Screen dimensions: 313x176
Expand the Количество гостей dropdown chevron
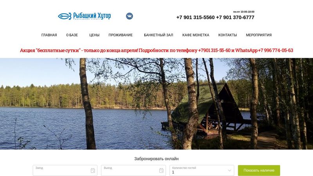coord(230,171)
